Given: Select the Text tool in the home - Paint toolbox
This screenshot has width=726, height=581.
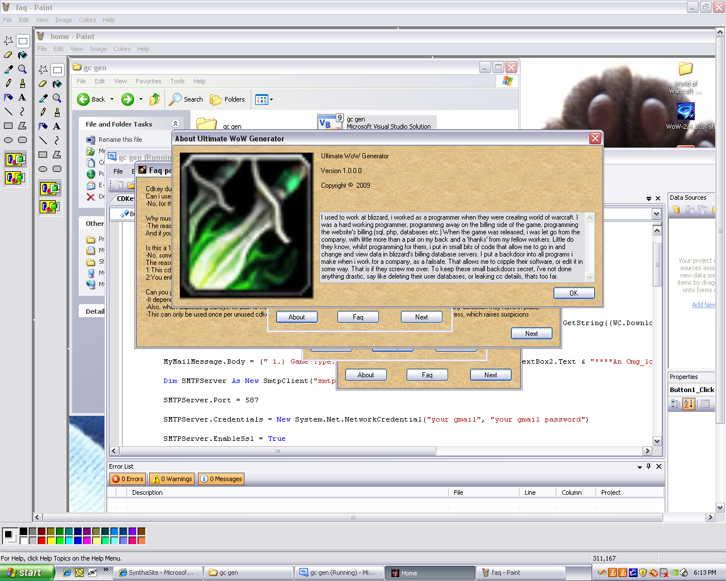Looking at the screenshot, I should coord(57,126).
